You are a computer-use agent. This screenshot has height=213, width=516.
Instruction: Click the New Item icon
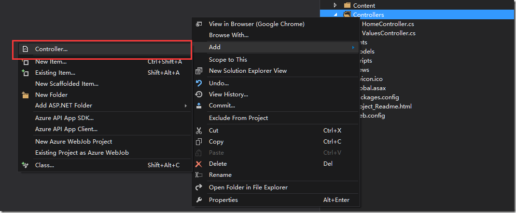(x=25, y=62)
